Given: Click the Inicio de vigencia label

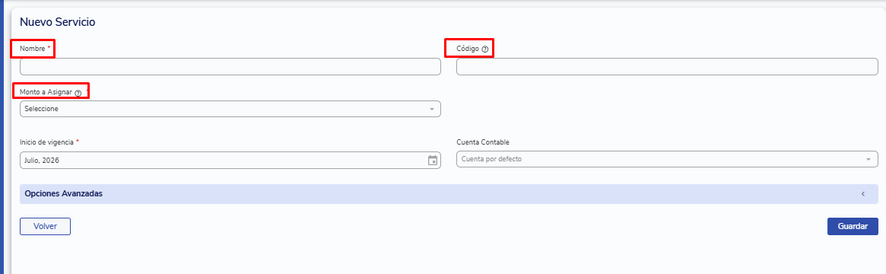Looking at the screenshot, I should point(46,142).
